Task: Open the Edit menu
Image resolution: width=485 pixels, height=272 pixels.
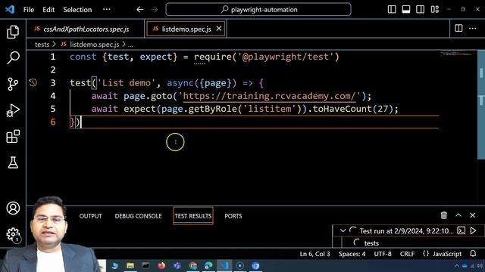Action: click(x=48, y=10)
